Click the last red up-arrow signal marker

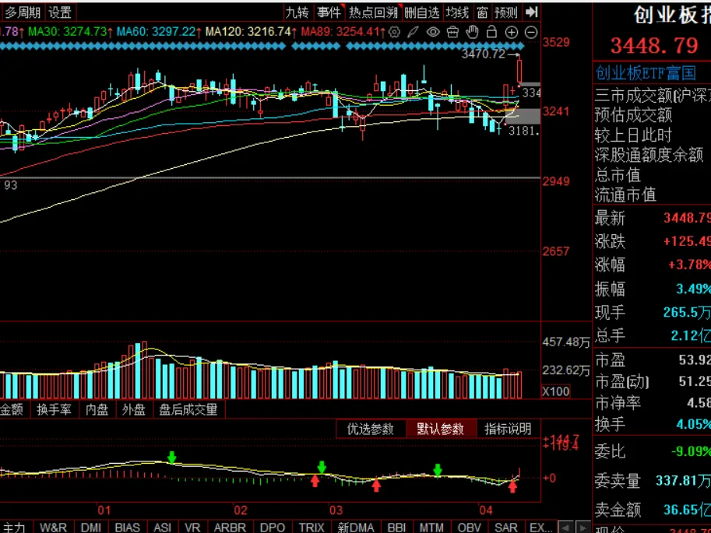[512, 487]
